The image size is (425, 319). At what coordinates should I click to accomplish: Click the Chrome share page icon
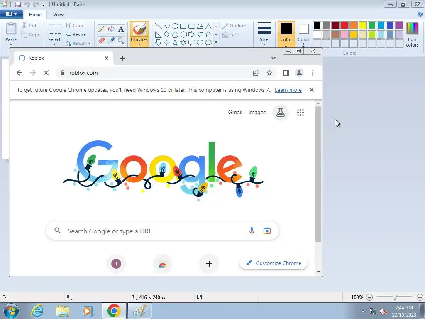click(x=256, y=73)
